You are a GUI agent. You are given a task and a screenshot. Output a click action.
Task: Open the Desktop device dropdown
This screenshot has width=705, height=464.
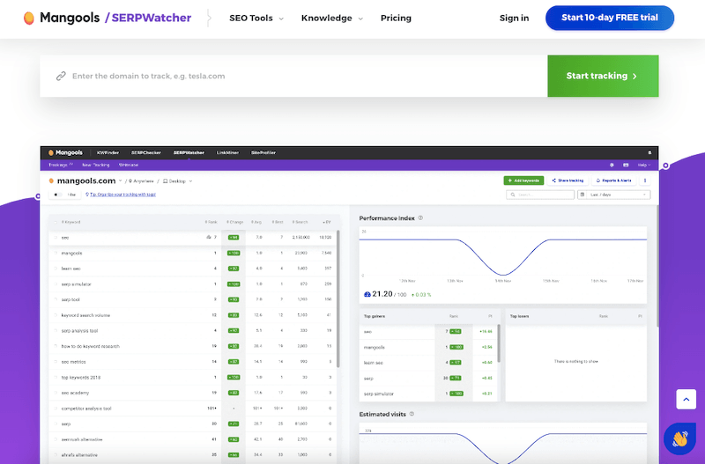178,181
